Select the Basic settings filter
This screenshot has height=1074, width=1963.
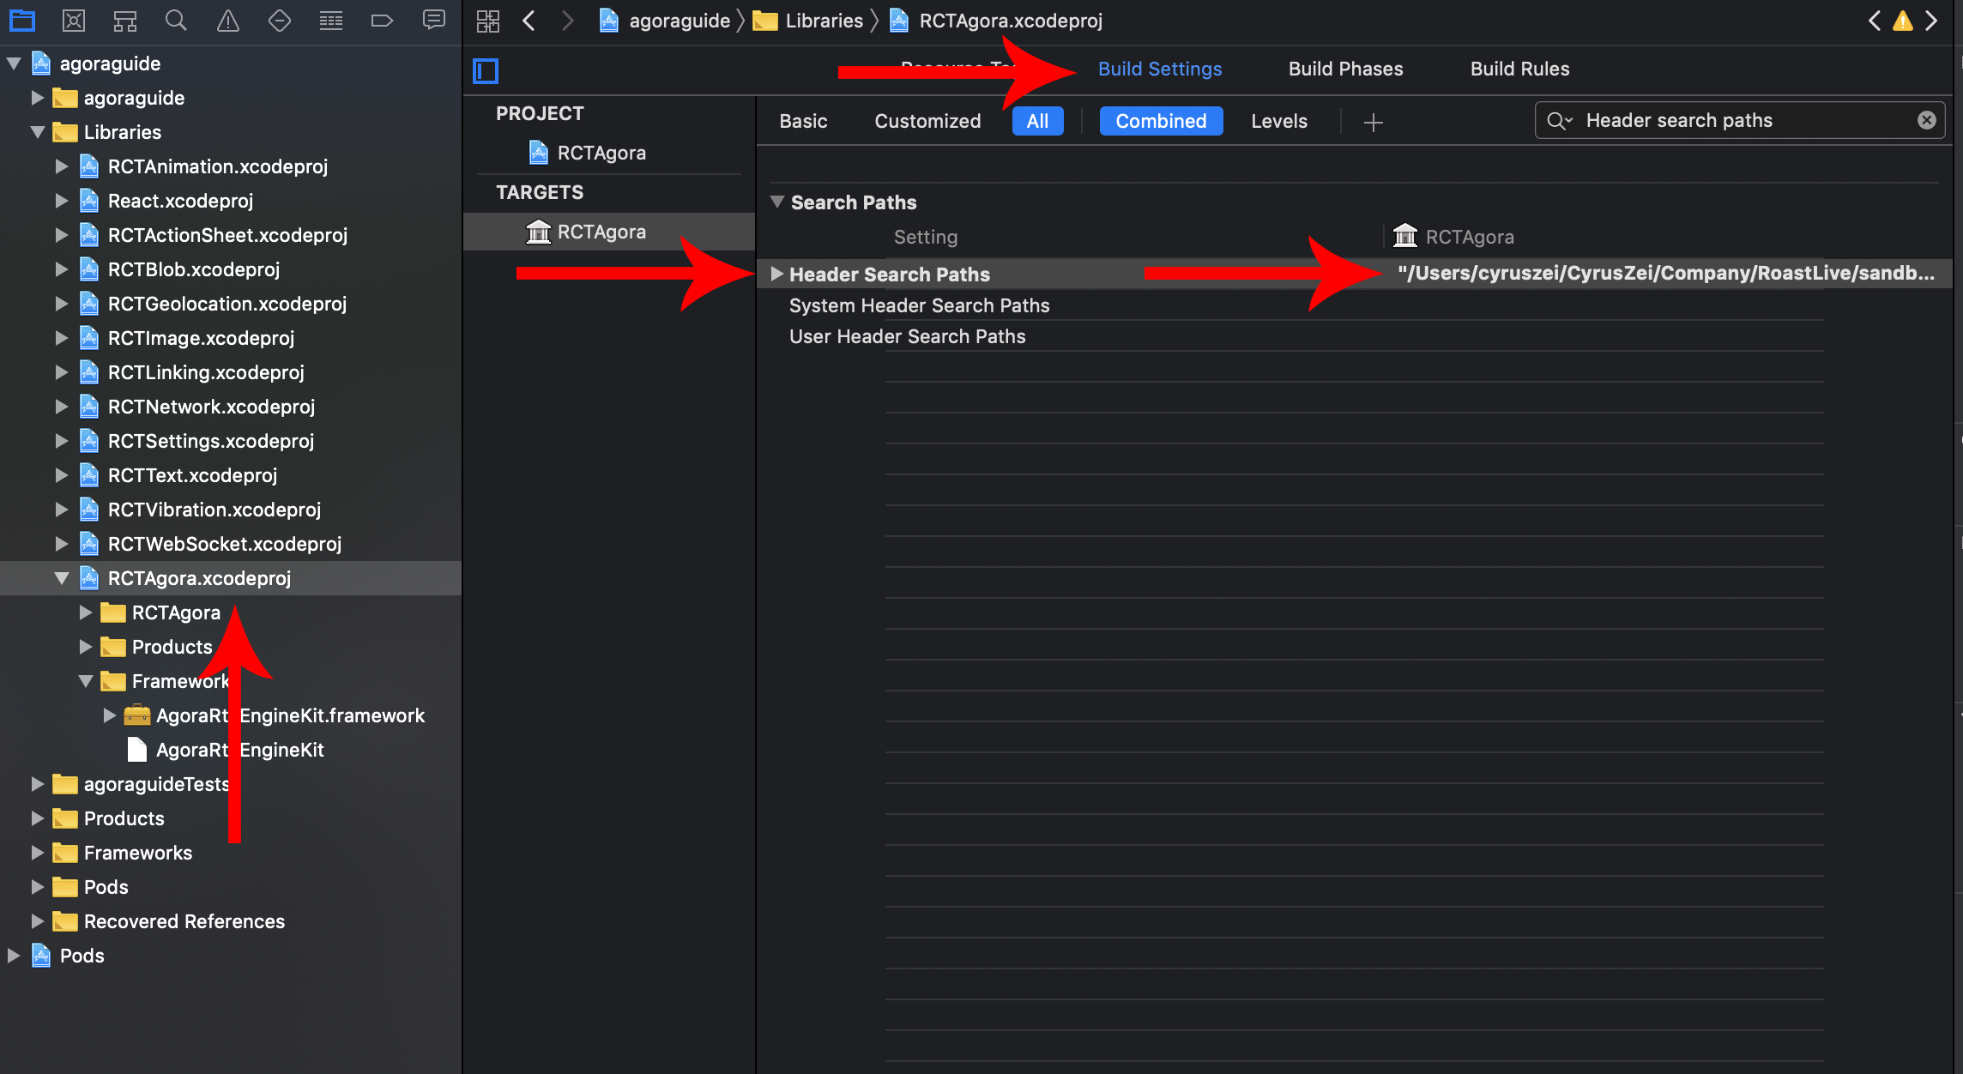tap(803, 121)
